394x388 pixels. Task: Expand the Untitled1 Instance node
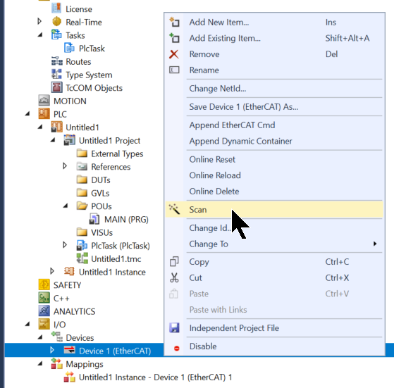[x=52, y=271]
